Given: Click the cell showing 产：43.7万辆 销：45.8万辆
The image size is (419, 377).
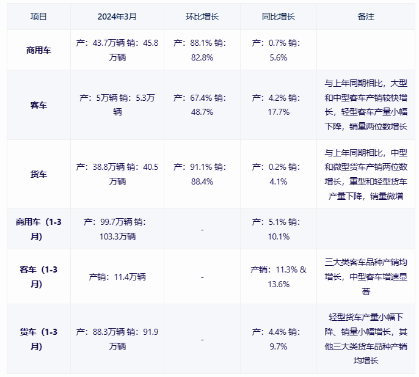Looking at the screenshot, I should point(117,50).
